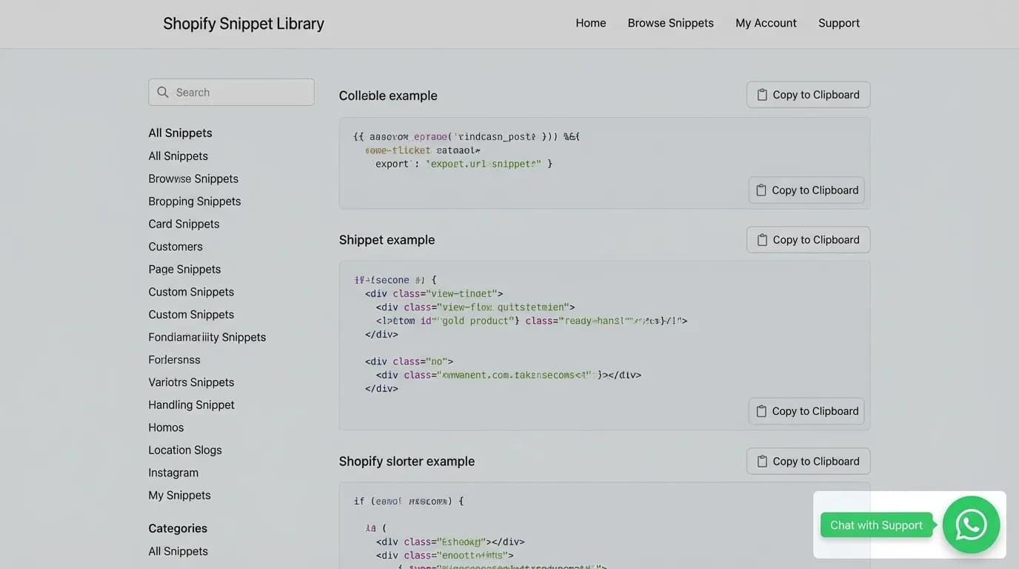The width and height of the screenshot is (1019, 569).
Task: Select Forlersnss in the sidebar
Action: (174, 359)
